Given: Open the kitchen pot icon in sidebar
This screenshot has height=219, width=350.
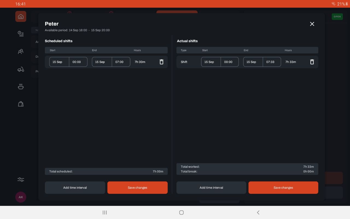Looking at the screenshot, I should pyautogui.click(x=21, y=87).
